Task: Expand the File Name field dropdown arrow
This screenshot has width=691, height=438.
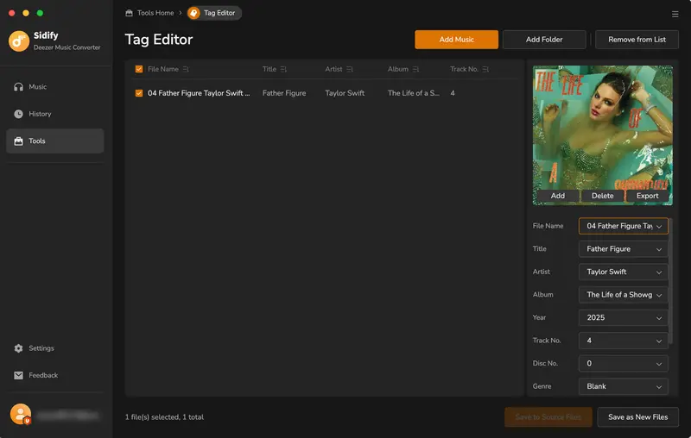Action: click(659, 227)
